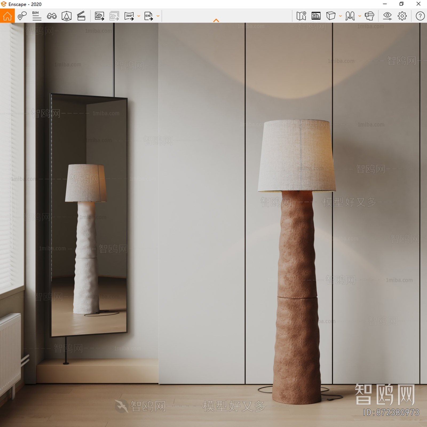The height and width of the screenshot is (427, 427).
Task: Open the video editor clapperboard icon
Action: point(81,16)
